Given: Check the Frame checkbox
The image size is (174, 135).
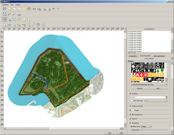Looking at the screenshot, I should pyautogui.click(x=132, y=110).
